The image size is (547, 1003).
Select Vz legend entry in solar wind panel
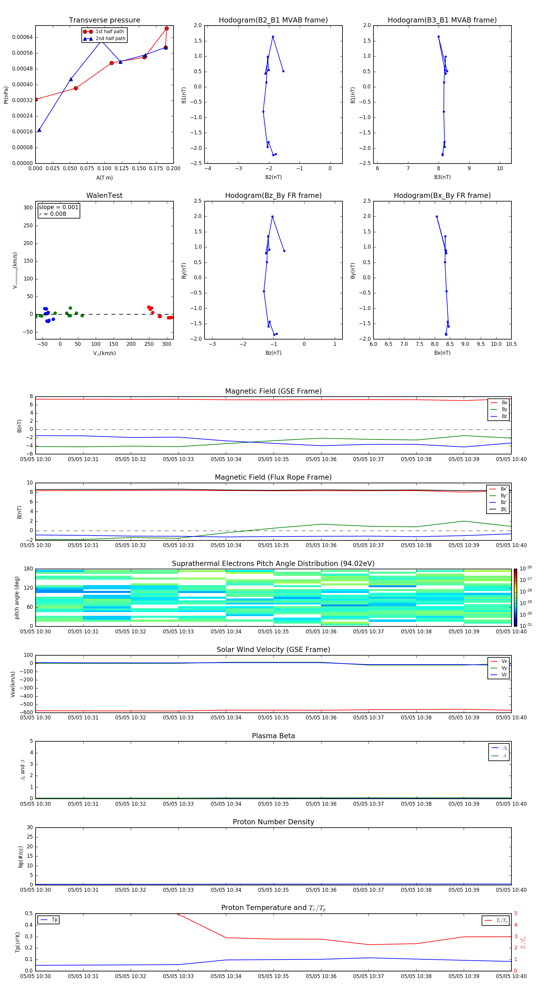(499, 675)
